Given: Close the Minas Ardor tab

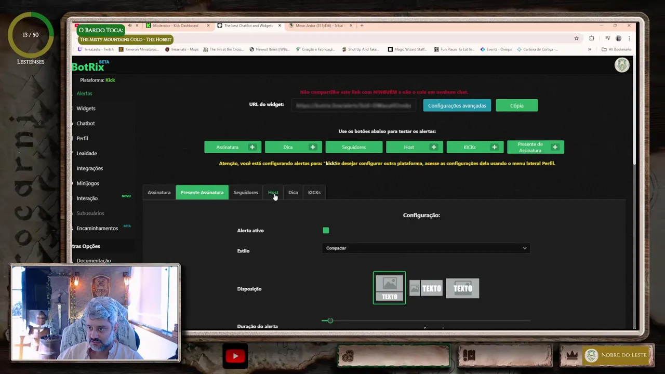Looking at the screenshot, I should tap(351, 25).
